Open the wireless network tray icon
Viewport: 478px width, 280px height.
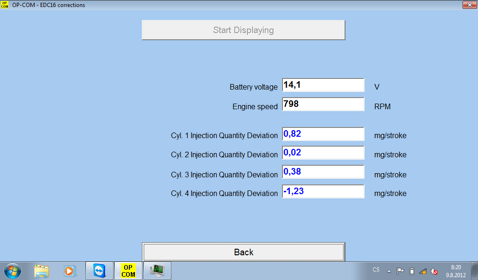click(423, 271)
